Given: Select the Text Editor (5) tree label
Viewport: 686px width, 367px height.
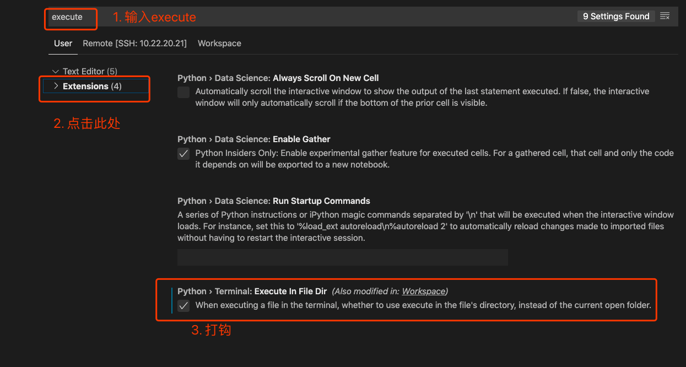Looking at the screenshot, I should point(90,72).
